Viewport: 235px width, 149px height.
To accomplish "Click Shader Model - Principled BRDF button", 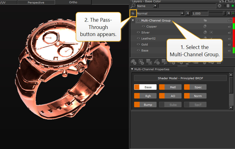I will click(180, 78).
